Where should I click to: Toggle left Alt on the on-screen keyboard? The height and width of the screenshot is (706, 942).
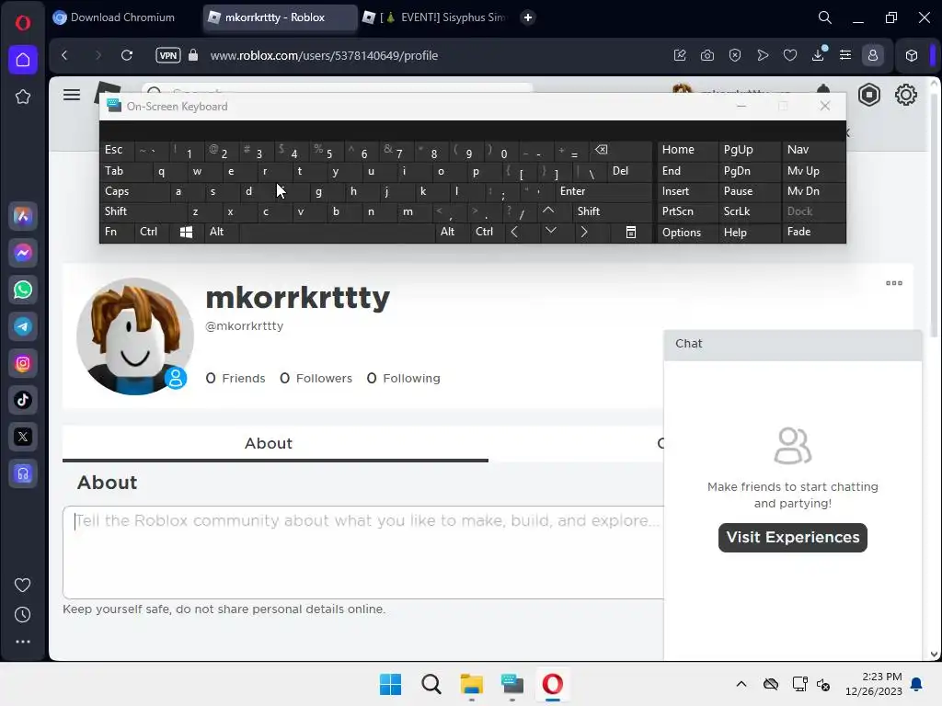click(x=222, y=232)
